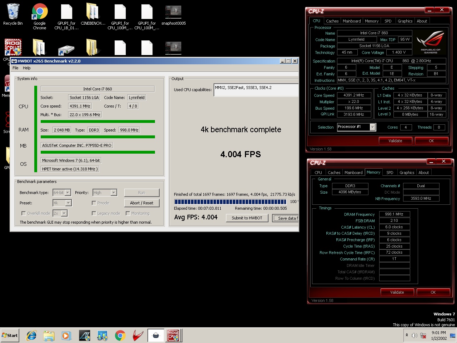This screenshot has width=457, height=343.
Task: Click the Used CPU capabilities text box
Action: [256, 90]
